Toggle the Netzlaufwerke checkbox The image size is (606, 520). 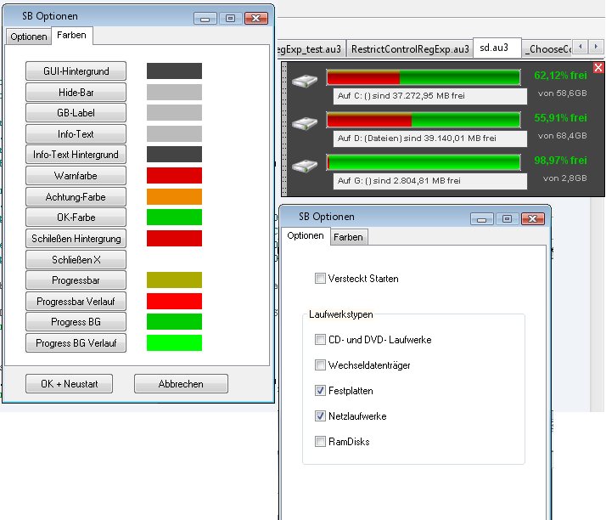click(x=320, y=416)
